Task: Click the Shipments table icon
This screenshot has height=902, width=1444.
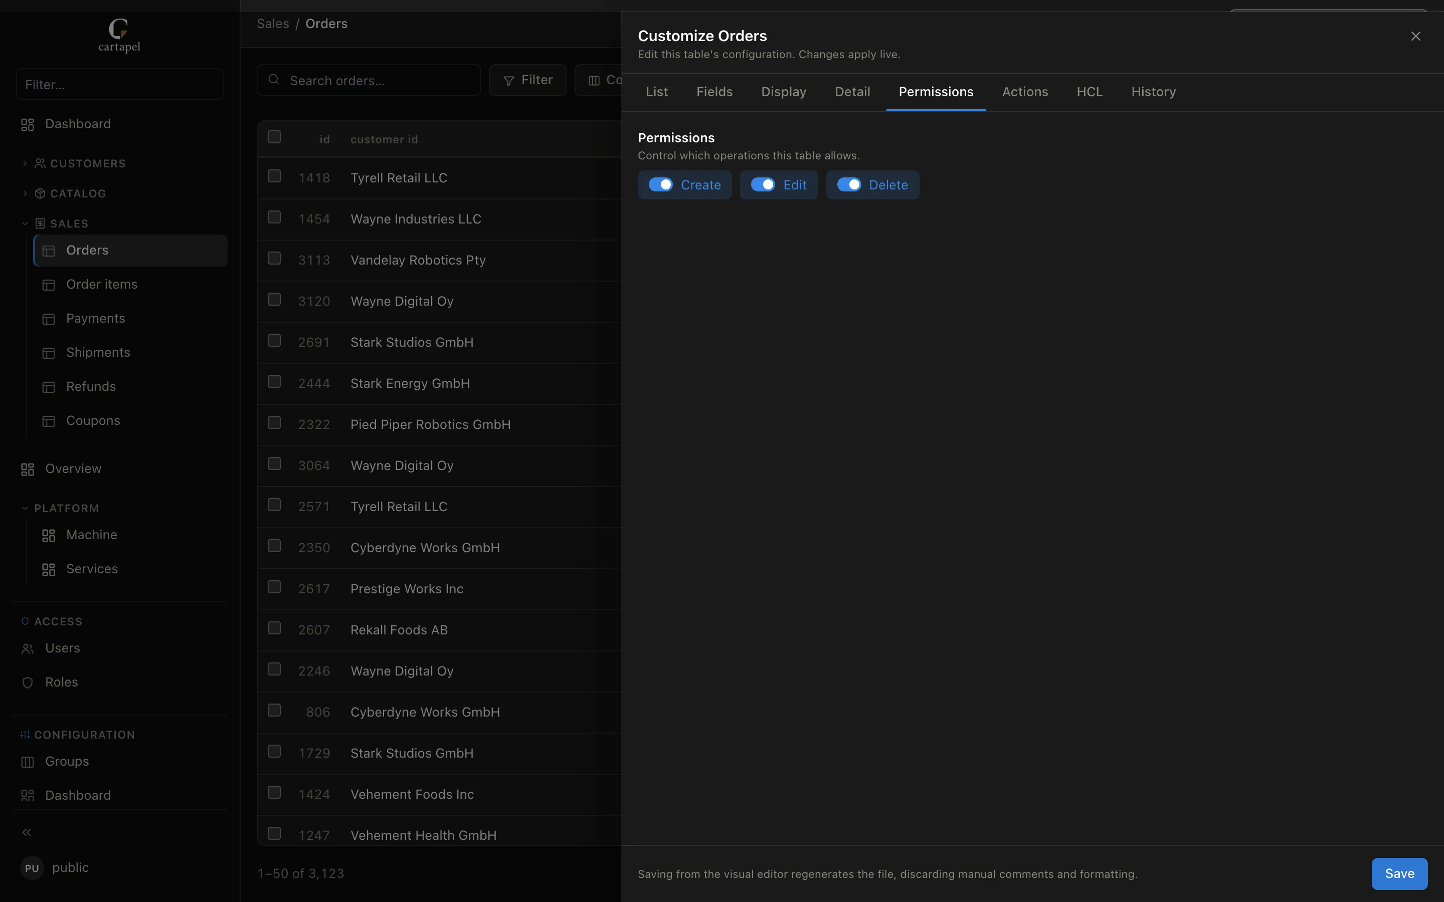Action: [x=49, y=353]
